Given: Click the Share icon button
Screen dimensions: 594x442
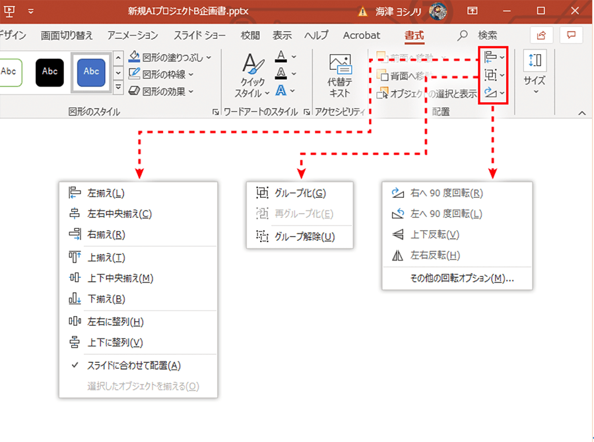Looking at the screenshot, I should click(x=541, y=35).
